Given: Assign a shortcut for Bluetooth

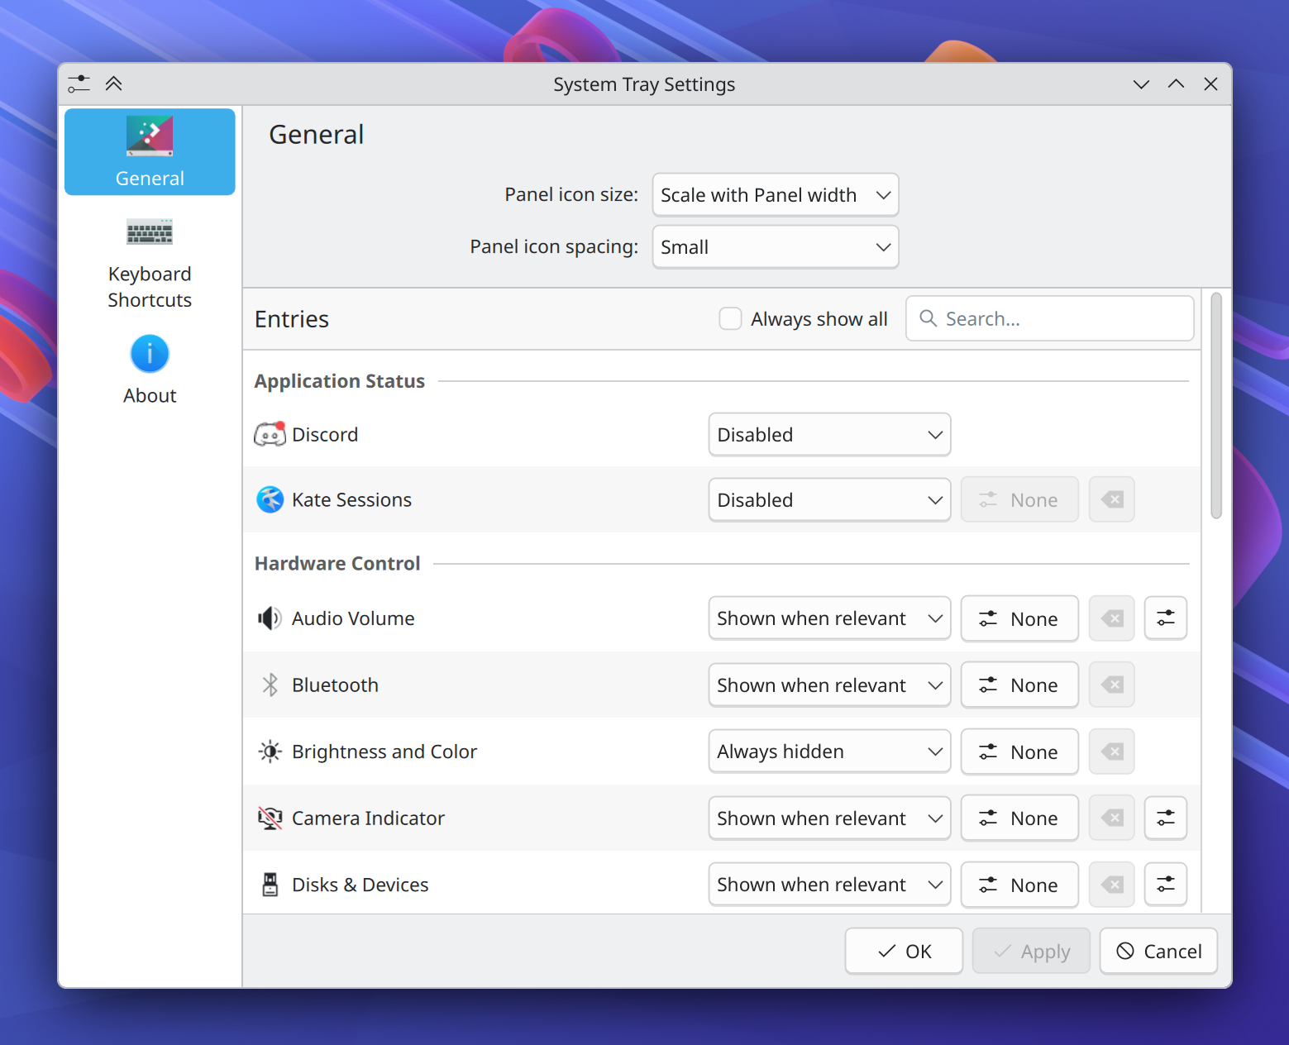Looking at the screenshot, I should pyautogui.click(x=1019, y=685).
